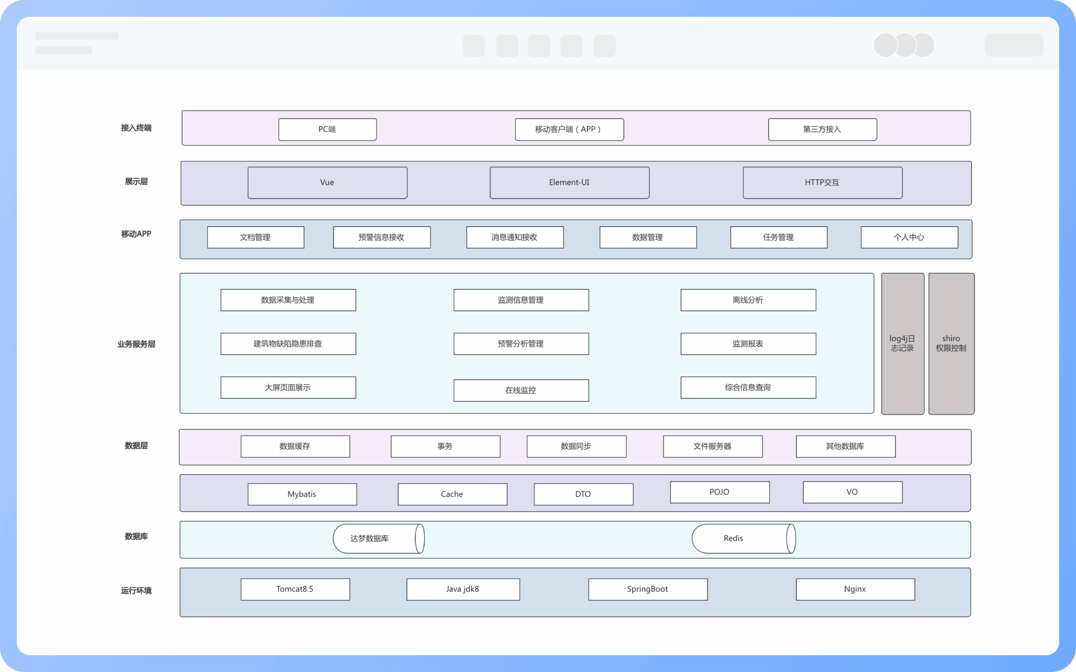Select the 数据采集与处理 service box

(x=288, y=300)
